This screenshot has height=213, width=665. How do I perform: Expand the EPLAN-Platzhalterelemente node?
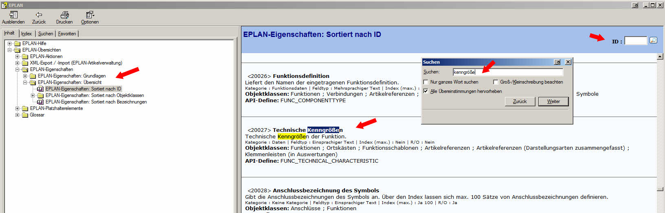(x=18, y=108)
